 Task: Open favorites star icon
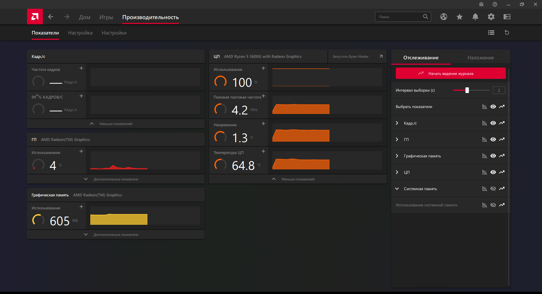click(460, 17)
